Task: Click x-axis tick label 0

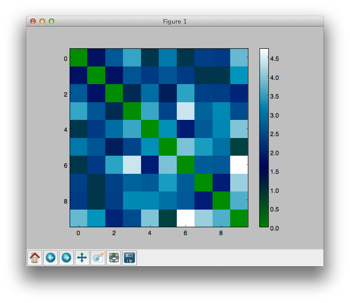Action: [78, 233]
